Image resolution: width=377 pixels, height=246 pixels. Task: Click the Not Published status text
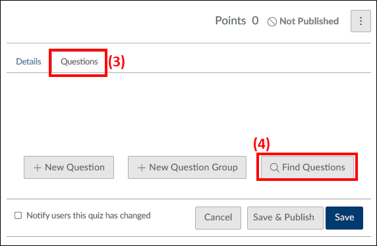coord(309,21)
